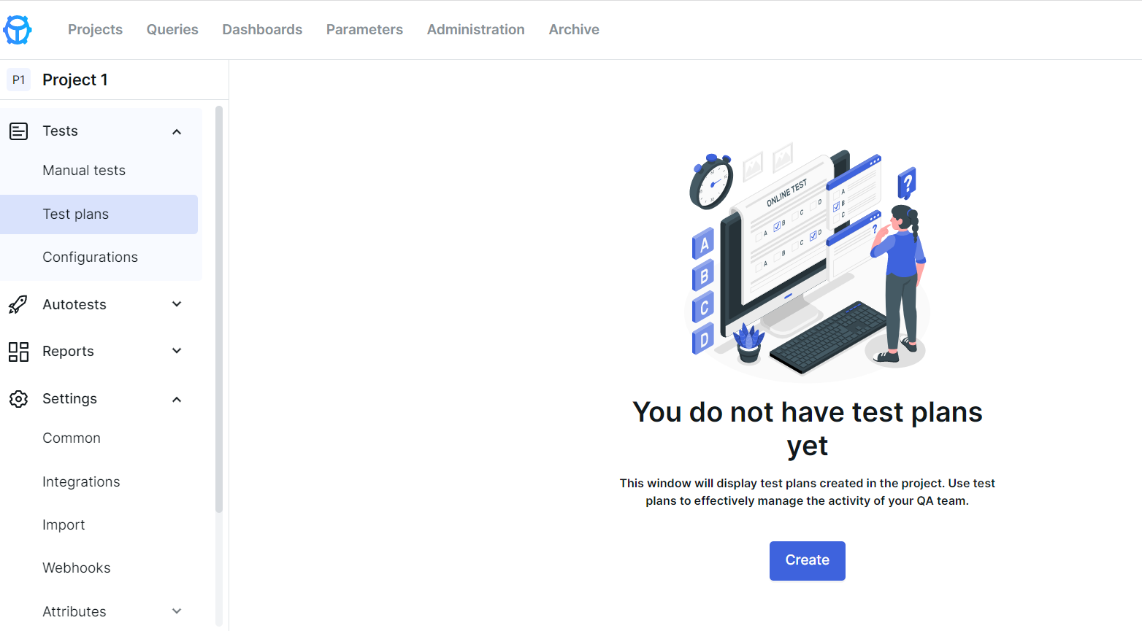
Task: Click the Tests list icon in sidebar
Action: [x=18, y=131]
